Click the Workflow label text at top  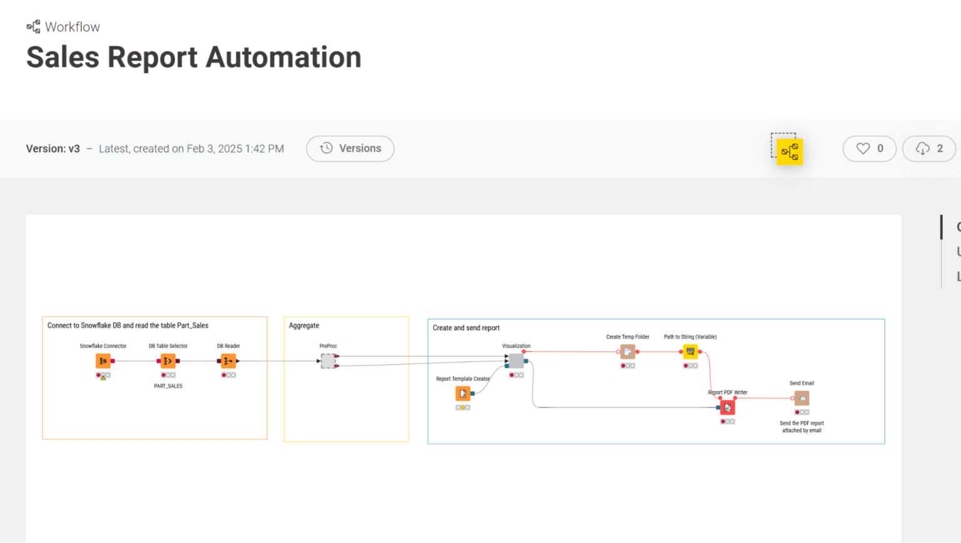[73, 27]
